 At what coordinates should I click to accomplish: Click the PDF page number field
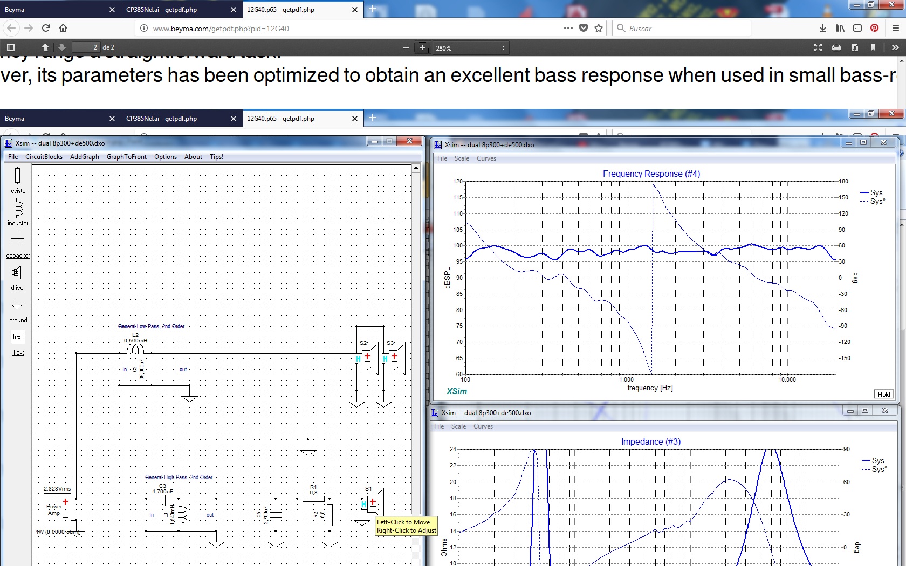pyautogui.click(x=86, y=47)
